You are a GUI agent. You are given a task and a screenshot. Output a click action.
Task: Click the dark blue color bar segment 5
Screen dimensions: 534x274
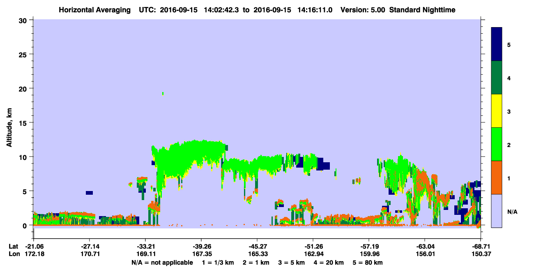tap(497, 44)
